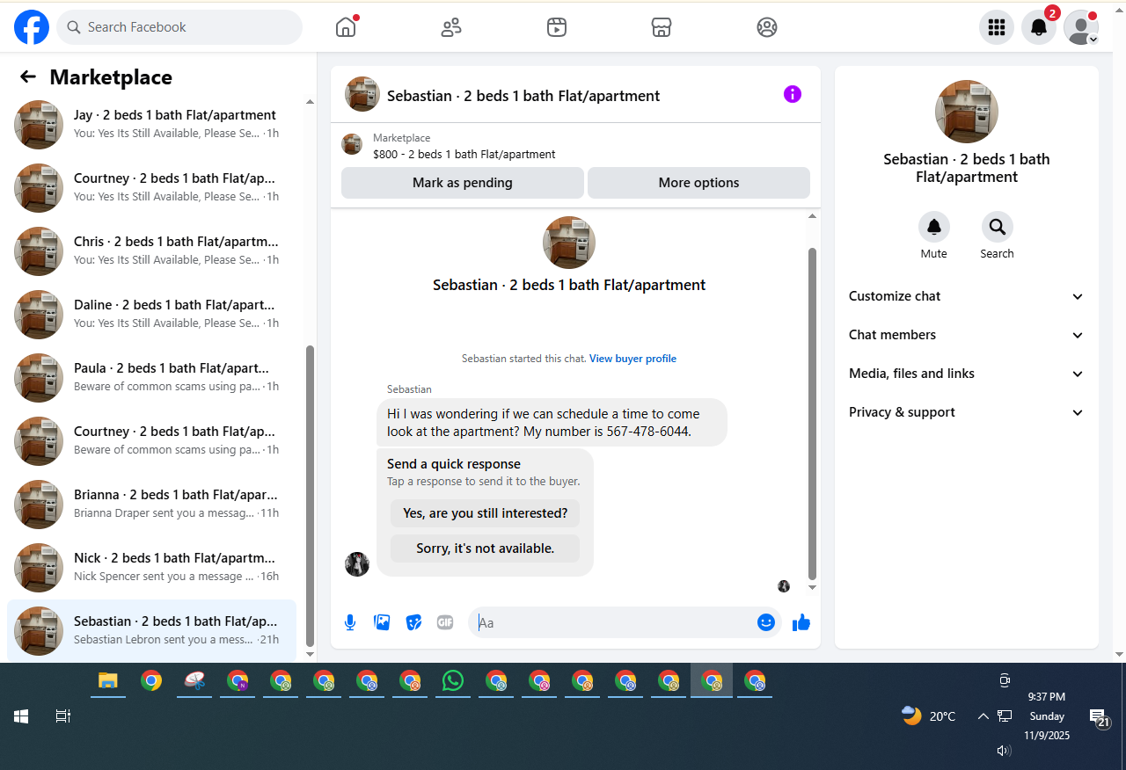Open the Windows Start button
The width and height of the screenshot is (1126, 770).
tap(21, 716)
